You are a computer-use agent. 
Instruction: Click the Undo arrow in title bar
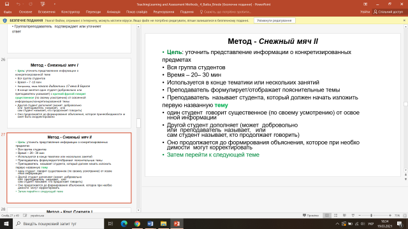coord(18,4)
